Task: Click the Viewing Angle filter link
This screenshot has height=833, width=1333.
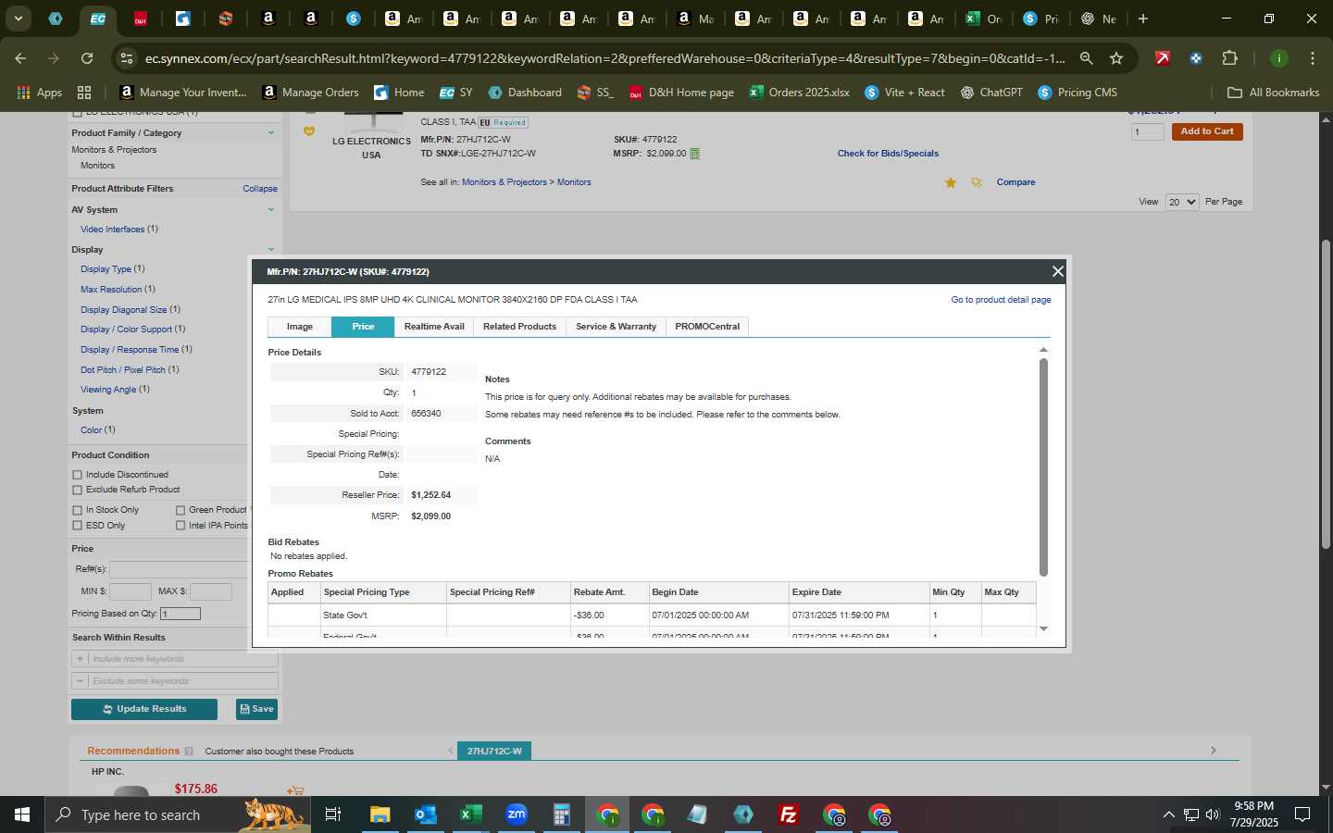Action: pos(108,390)
